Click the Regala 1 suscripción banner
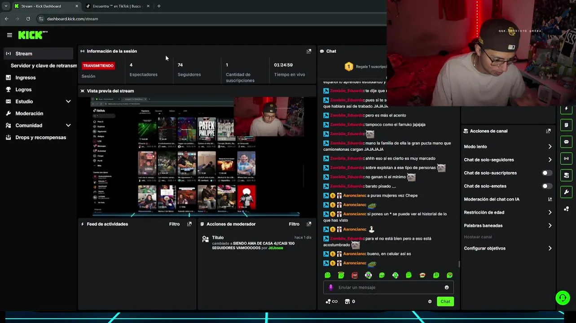This screenshot has height=323, width=576. coord(365,66)
